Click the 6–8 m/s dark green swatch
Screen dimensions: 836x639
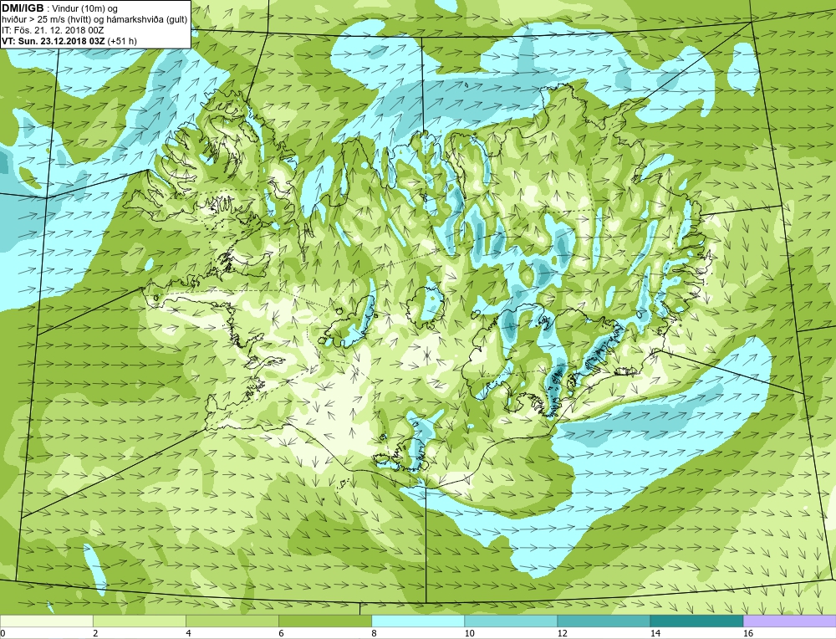tap(324, 621)
